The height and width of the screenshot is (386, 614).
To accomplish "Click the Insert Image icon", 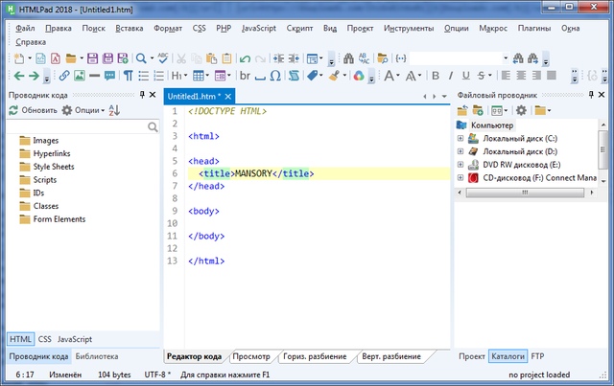I will click(80, 76).
